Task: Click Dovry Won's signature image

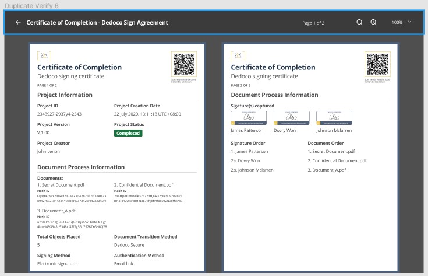Action: (x=292, y=118)
